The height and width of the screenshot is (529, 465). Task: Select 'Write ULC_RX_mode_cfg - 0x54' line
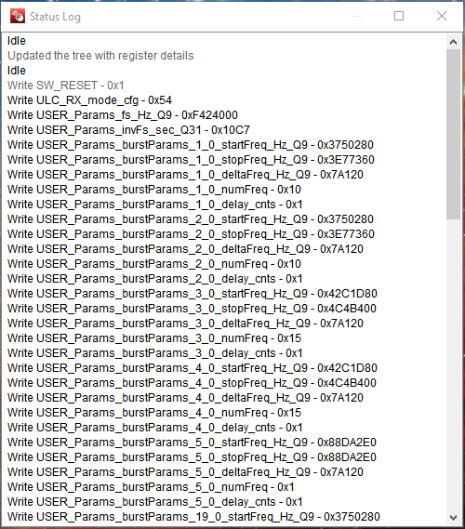tap(90, 100)
